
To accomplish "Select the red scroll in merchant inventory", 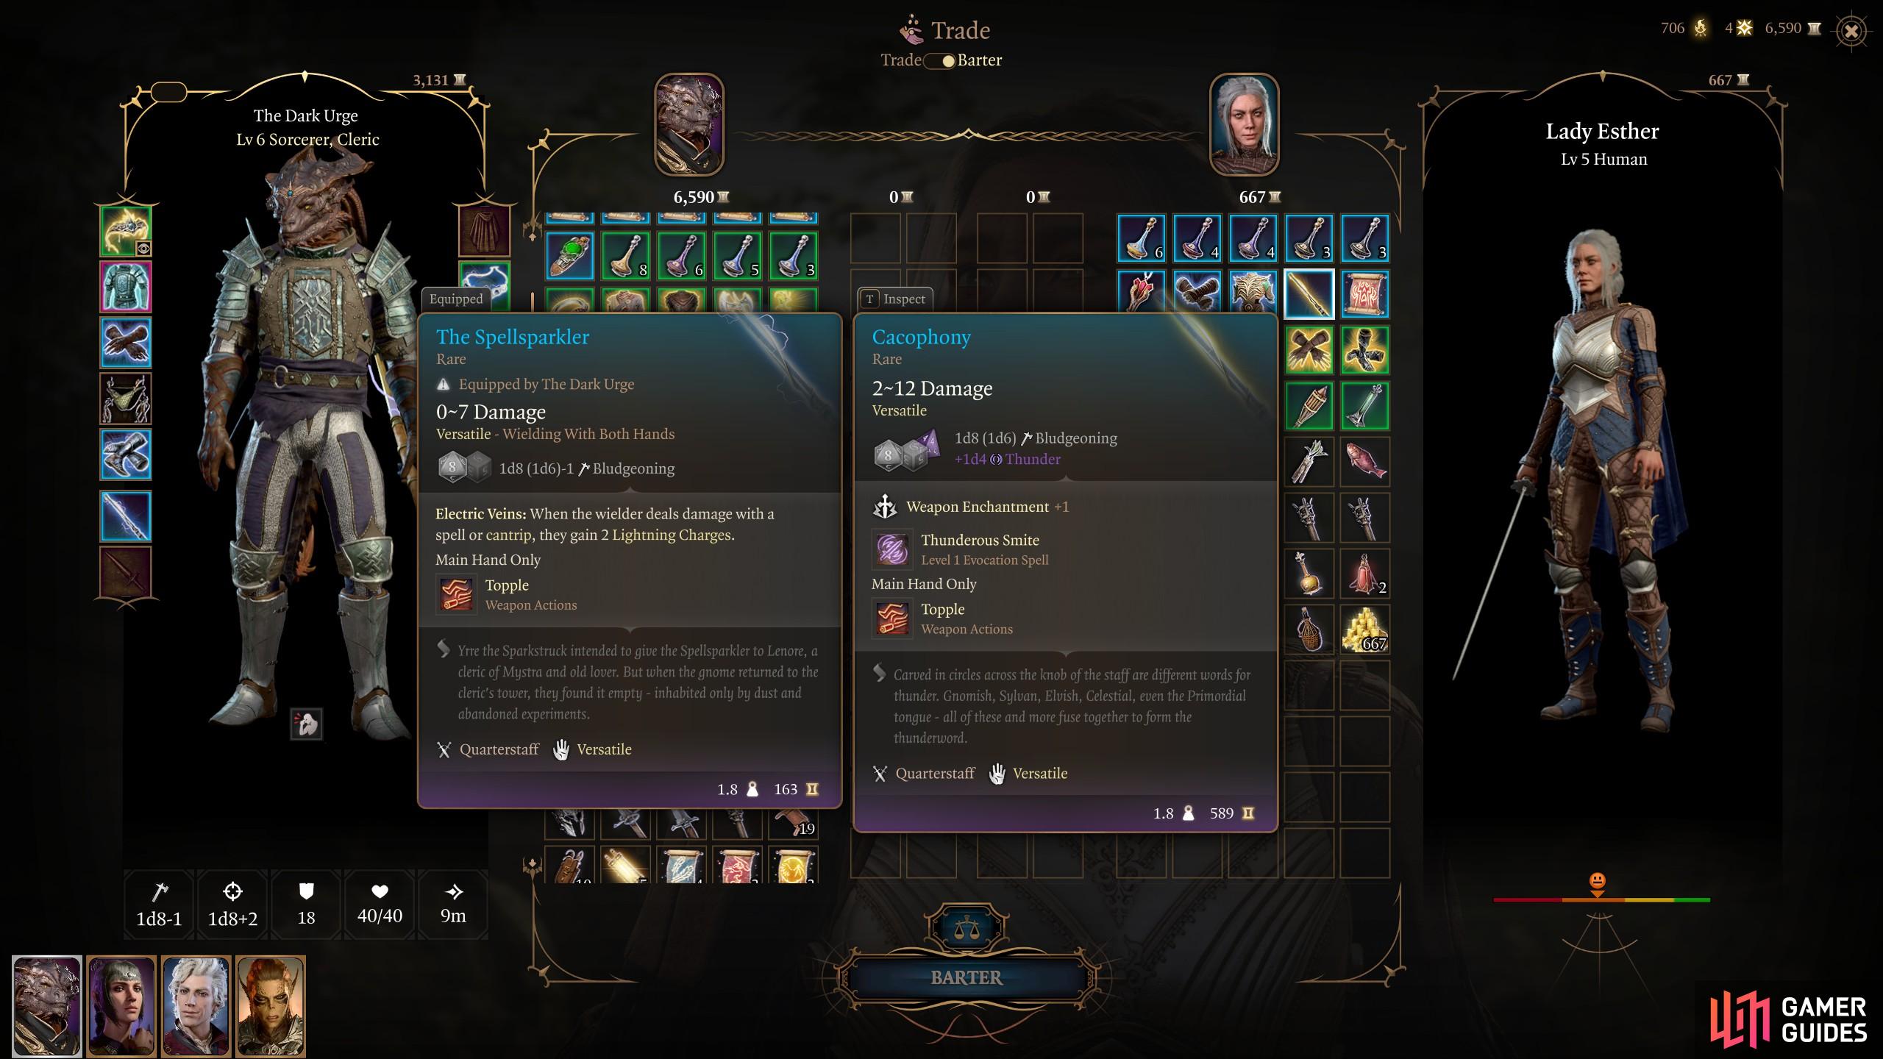I will pos(1365,294).
